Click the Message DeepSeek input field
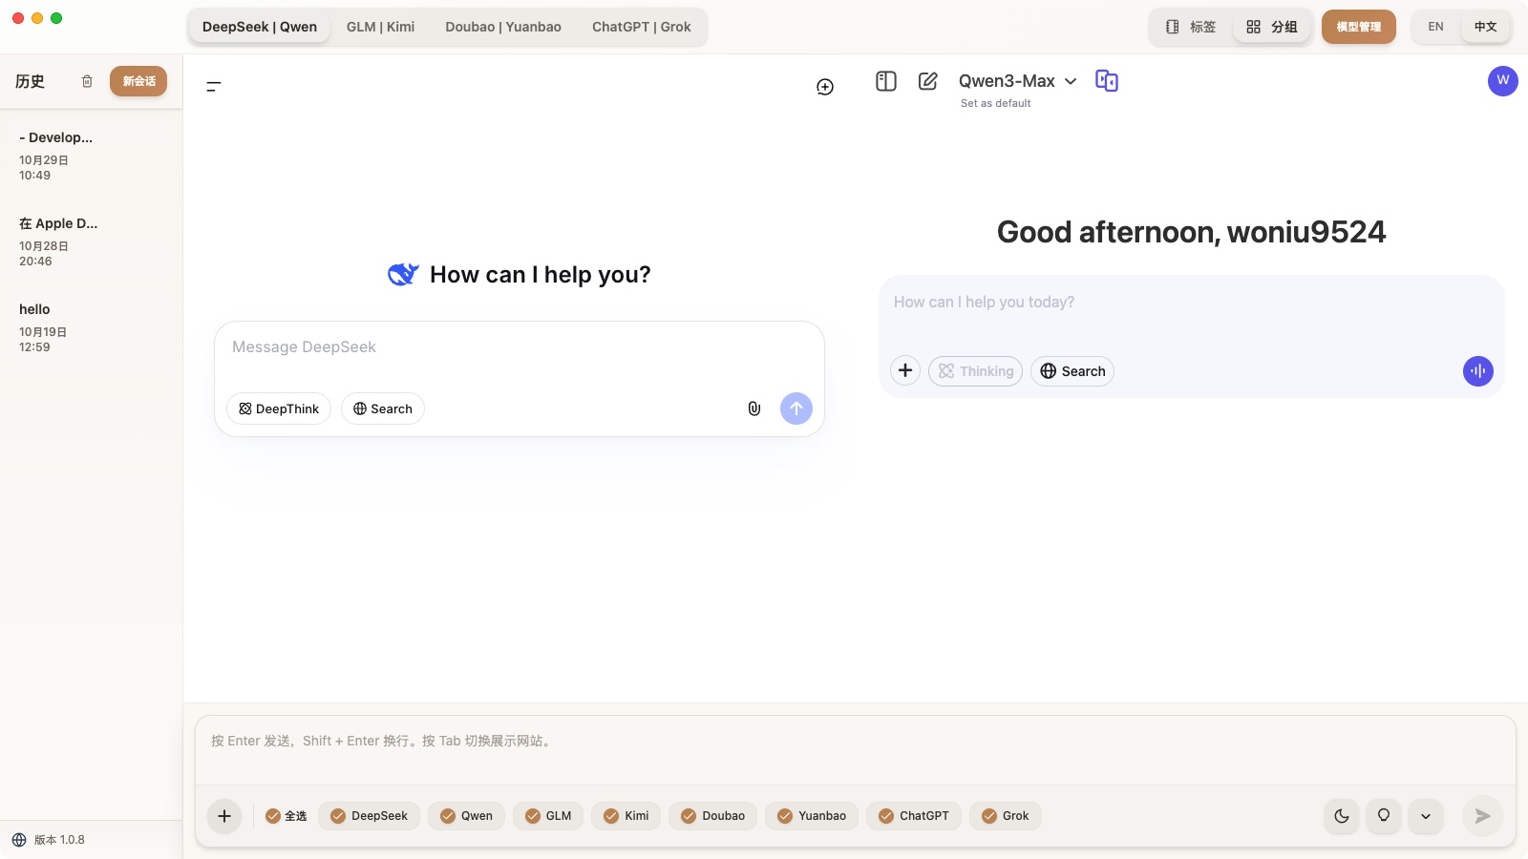Viewport: 1528px width, 859px height. coord(519,347)
